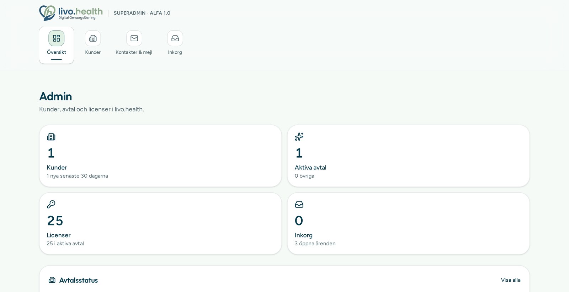Viewport: 569px width, 292px height.
Task: Open the Aktiva avtal summary card
Action: pos(408,156)
